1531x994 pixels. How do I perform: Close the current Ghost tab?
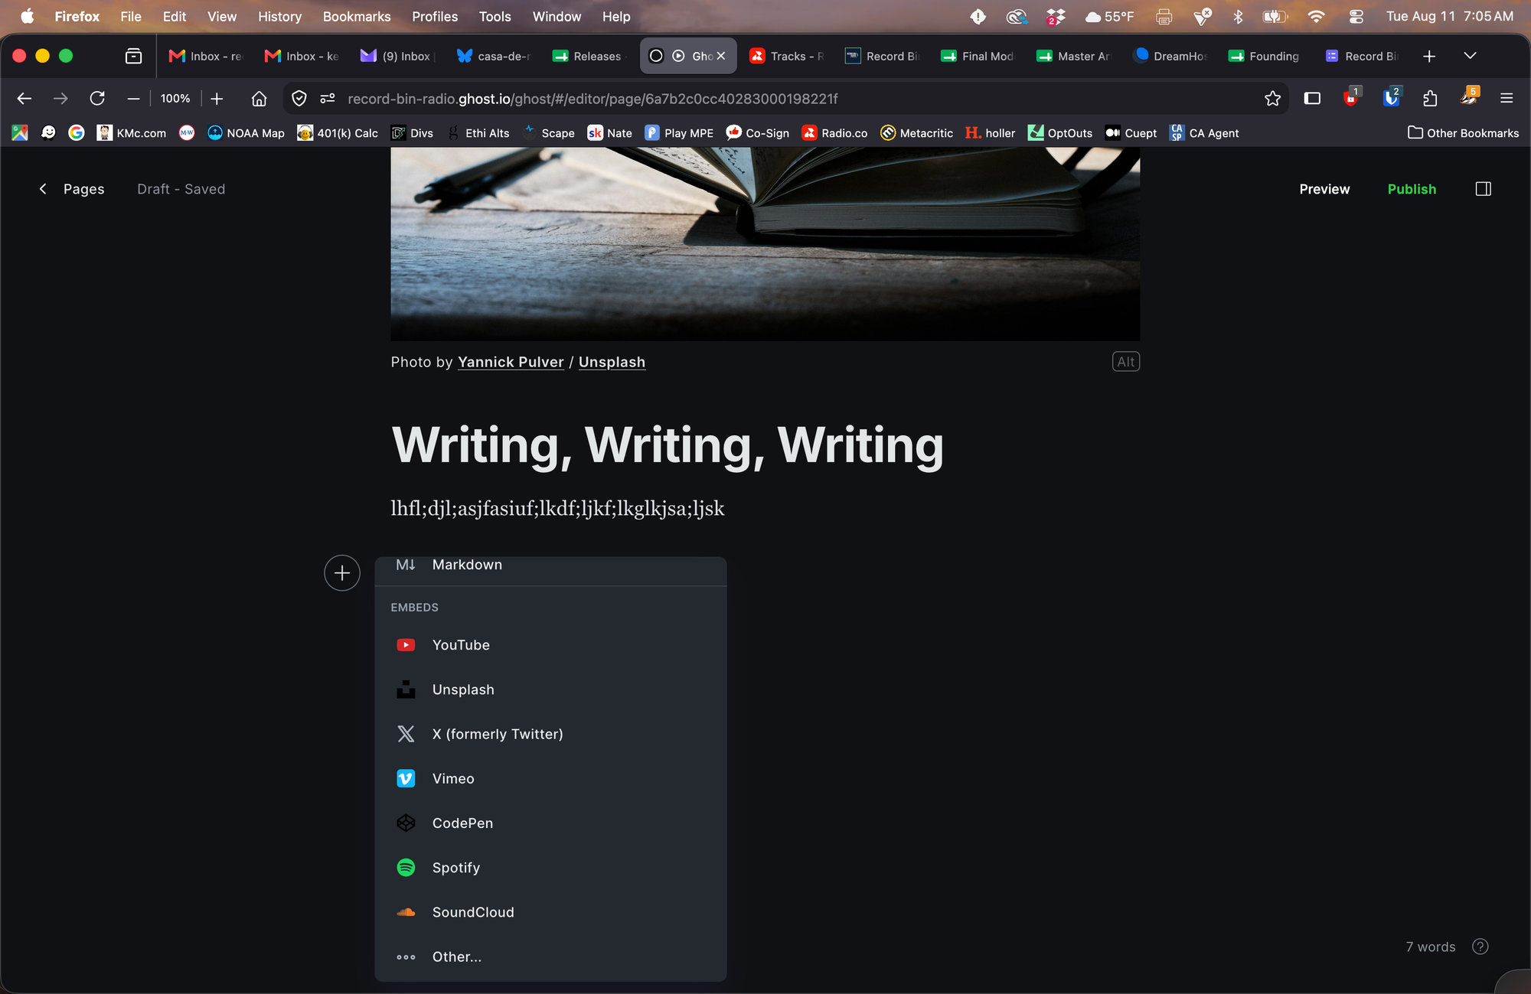(x=721, y=56)
